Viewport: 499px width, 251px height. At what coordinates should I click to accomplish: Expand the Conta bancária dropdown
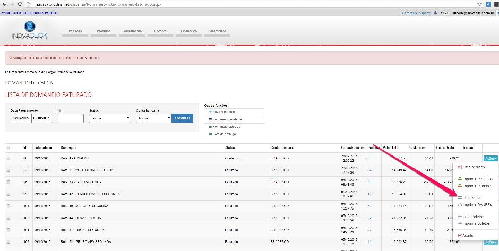[x=153, y=118]
